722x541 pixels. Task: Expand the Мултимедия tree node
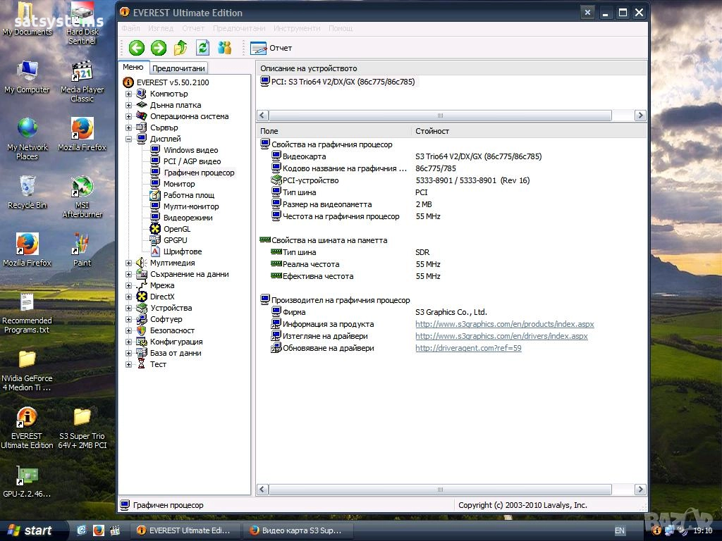click(x=129, y=263)
